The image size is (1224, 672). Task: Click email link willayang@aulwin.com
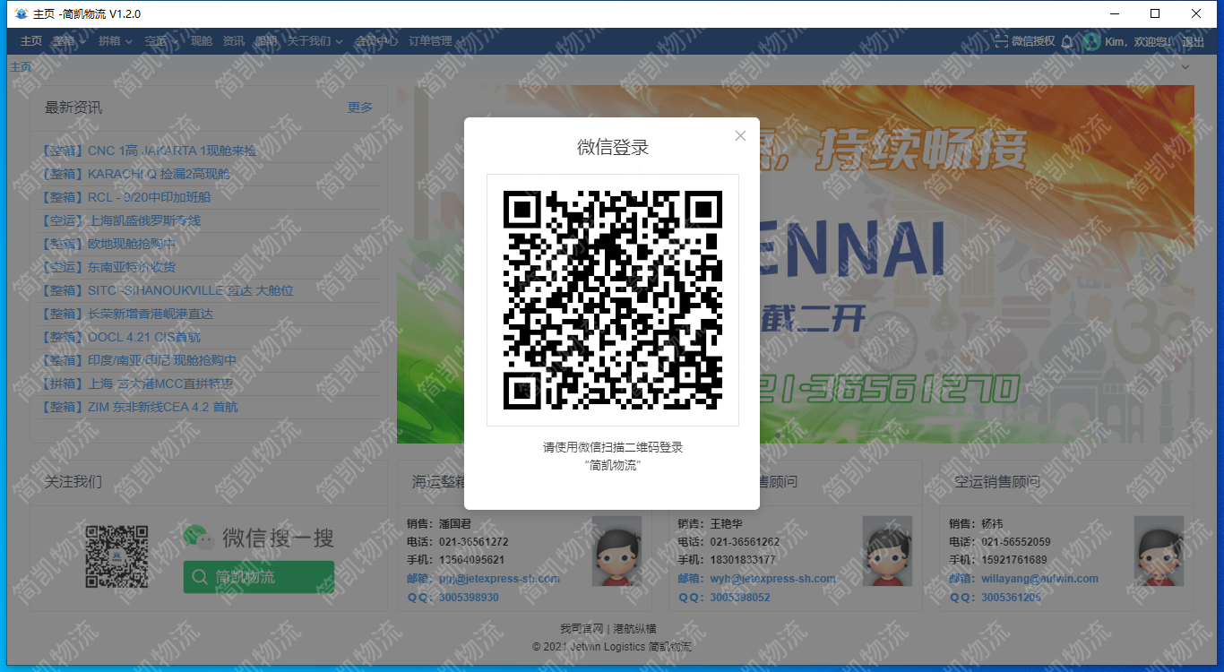click(x=1039, y=579)
